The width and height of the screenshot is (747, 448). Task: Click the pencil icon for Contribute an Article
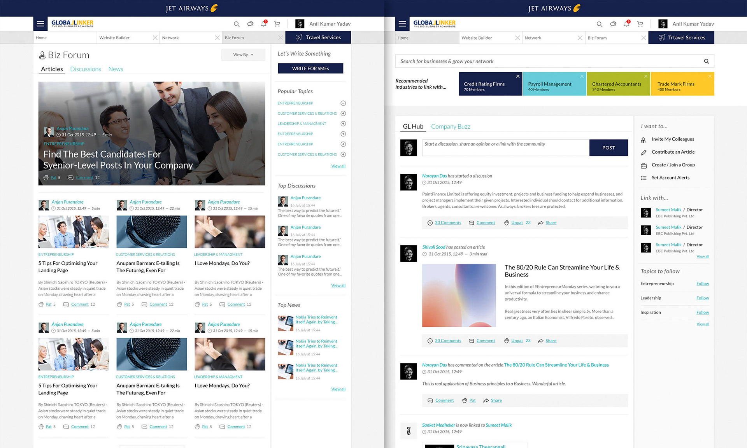pyautogui.click(x=644, y=152)
